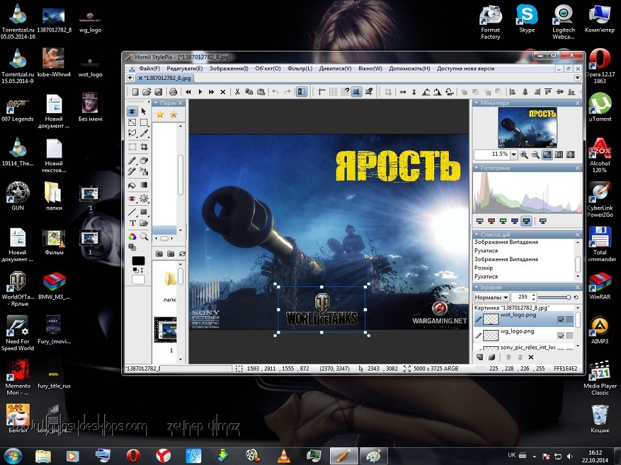Pick the Eraser tool
The image size is (621, 465).
pyautogui.click(x=144, y=160)
